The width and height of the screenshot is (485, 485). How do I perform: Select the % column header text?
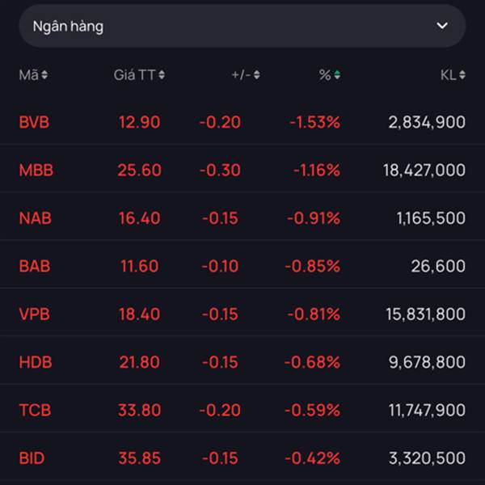[x=325, y=75]
